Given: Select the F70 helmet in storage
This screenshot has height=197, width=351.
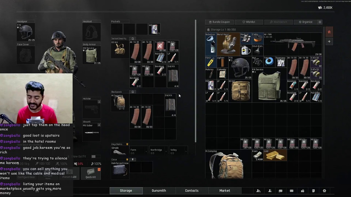Looking at the screenshot, I should pyautogui.click(x=240, y=68).
